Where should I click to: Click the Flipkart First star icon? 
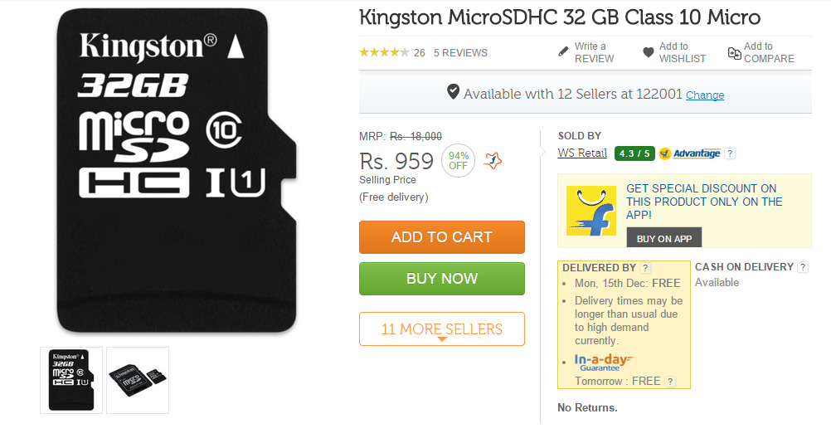[x=492, y=159]
